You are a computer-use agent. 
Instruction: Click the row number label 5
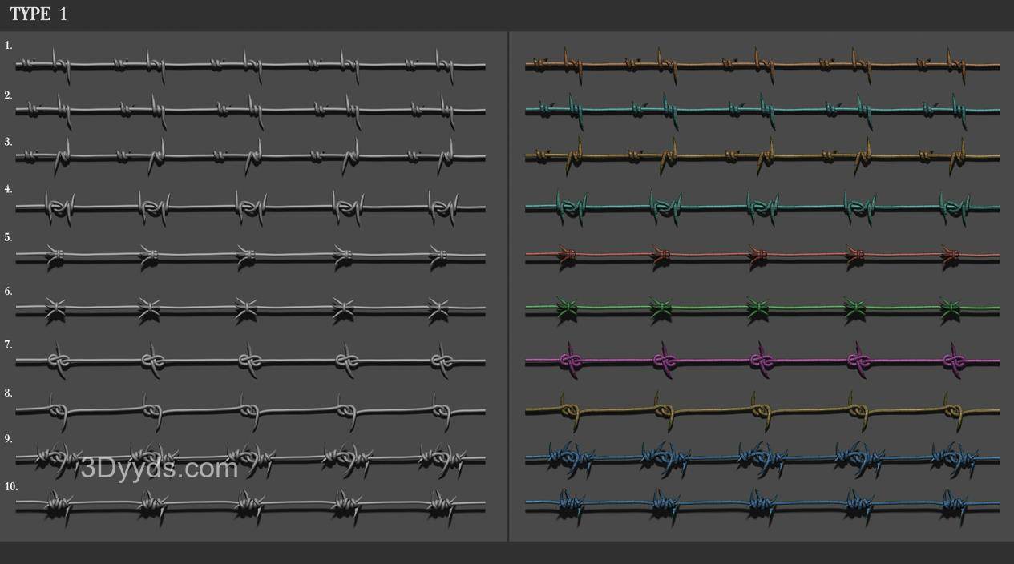click(x=8, y=238)
